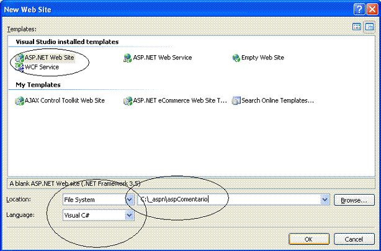The height and width of the screenshot is (251, 381).
Task: Click the 'Location:' label
Action: [19, 200]
